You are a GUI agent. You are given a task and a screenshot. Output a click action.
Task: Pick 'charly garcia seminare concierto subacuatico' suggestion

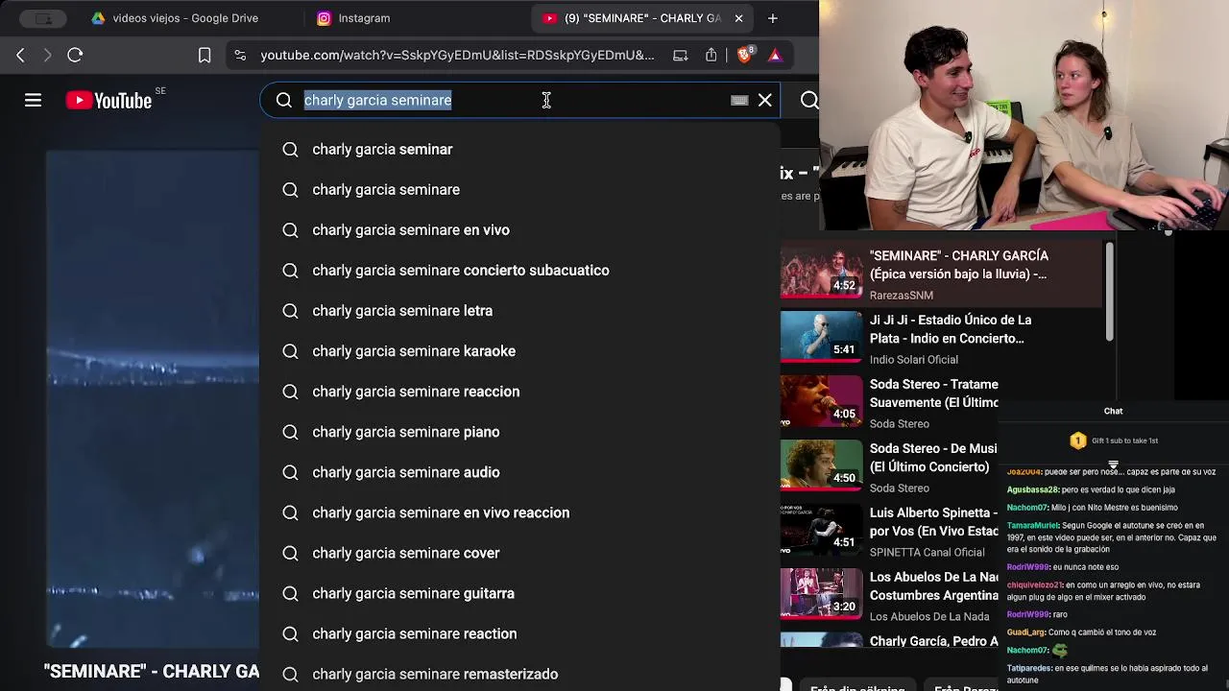pos(519,271)
